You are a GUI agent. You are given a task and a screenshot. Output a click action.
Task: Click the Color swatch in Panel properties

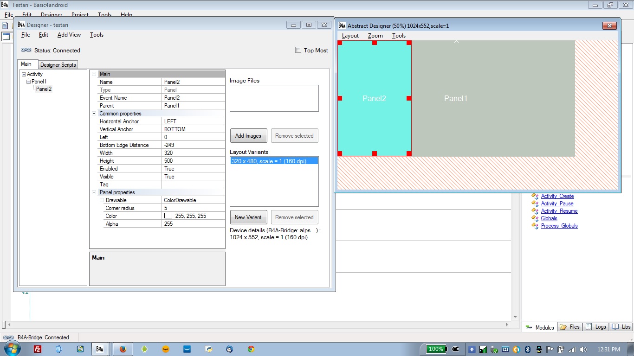point(168,216)
